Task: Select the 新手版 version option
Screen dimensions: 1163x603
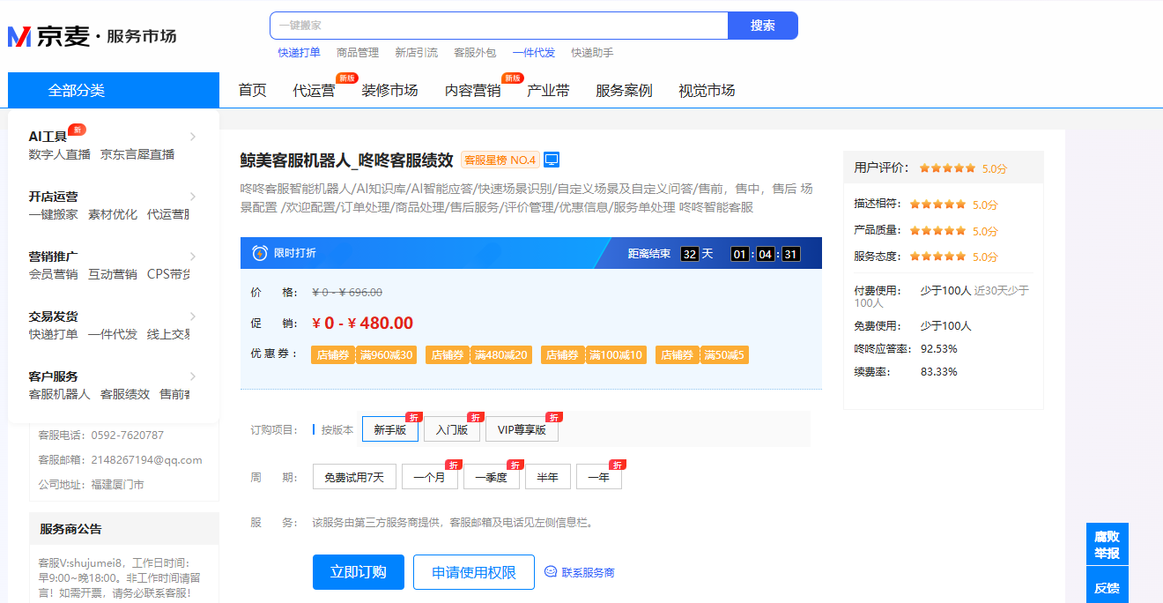Action: click(389, 430)
